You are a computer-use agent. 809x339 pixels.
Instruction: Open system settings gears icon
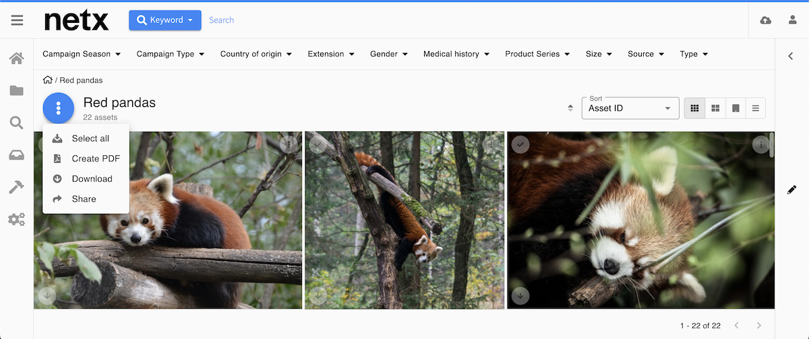(x=17, y=219)
